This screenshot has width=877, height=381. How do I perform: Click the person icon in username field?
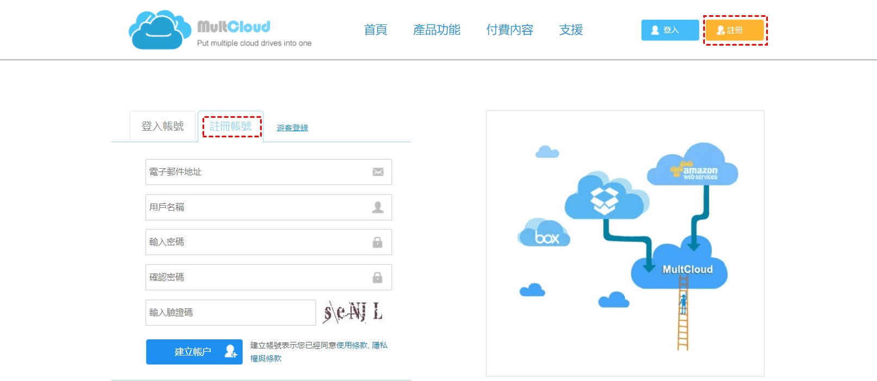tap(378, 207)
